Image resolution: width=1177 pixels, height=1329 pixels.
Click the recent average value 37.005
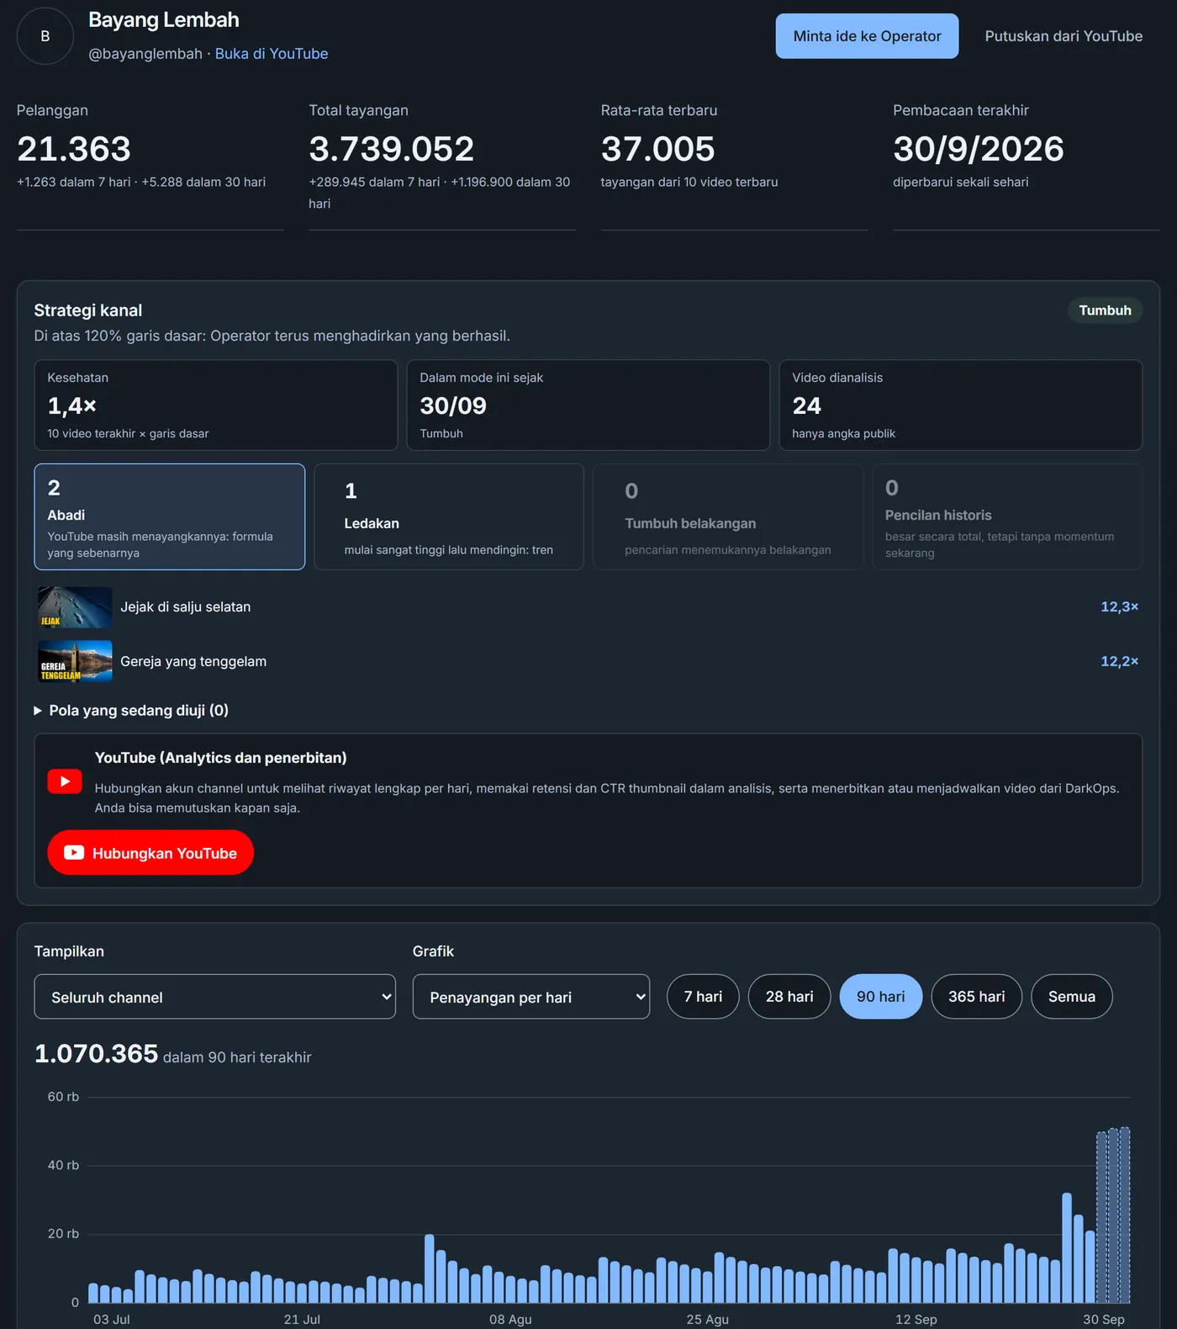pyautogui.click(x=658, y=149)
